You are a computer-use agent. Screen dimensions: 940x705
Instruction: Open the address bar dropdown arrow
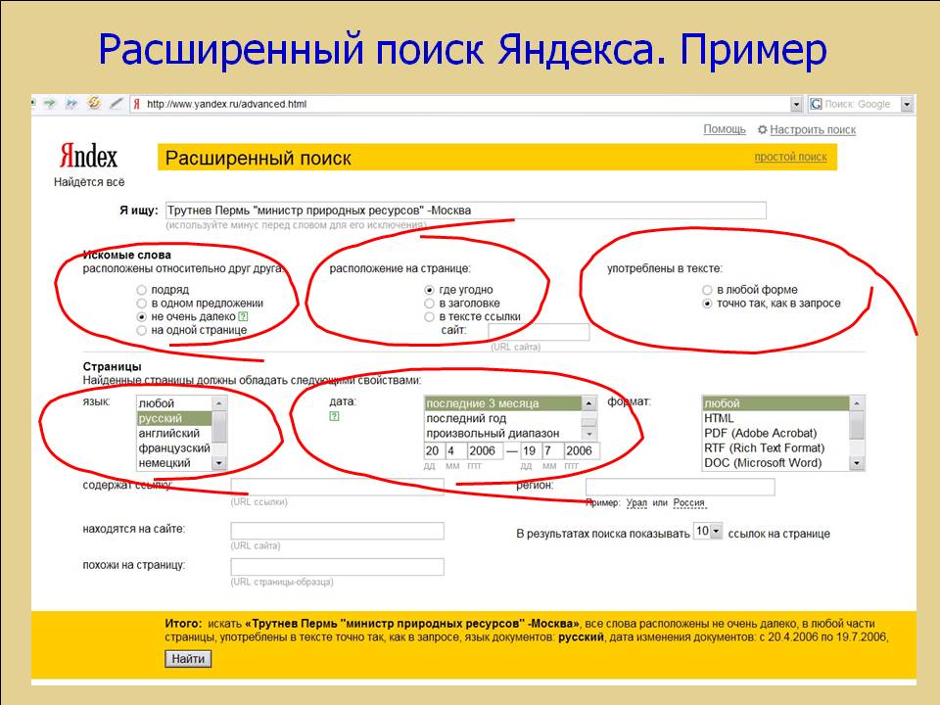[796, 105]
